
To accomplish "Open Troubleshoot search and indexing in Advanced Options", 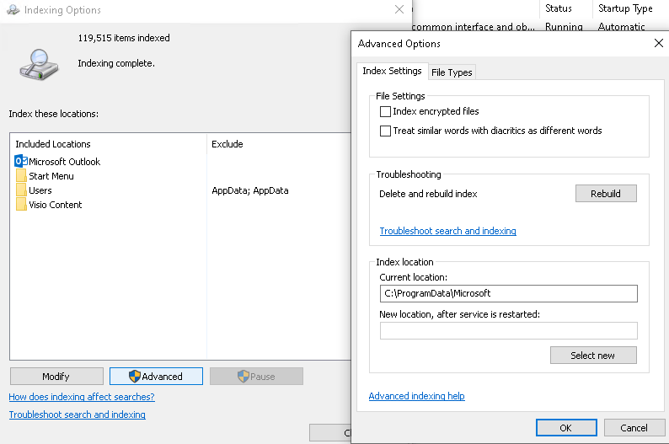I will coord(447,231).
